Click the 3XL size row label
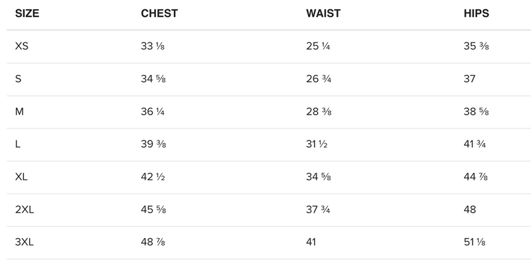The width and height of the screenshot is (531, 271). [x=24, y=243]
